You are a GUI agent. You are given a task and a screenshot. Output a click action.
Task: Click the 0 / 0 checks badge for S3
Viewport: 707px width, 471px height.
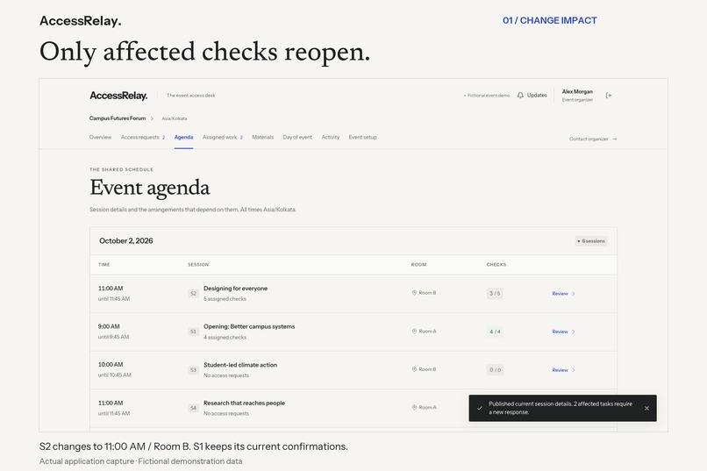click(495, 370)
